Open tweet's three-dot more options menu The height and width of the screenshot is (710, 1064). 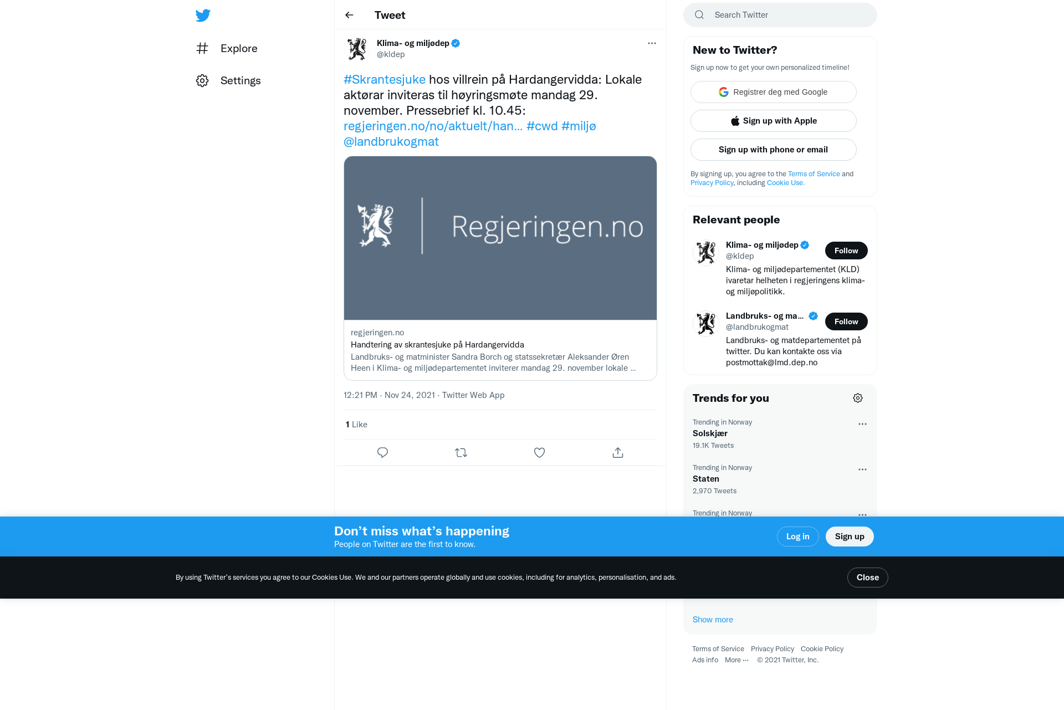click(x=652, y=43)
